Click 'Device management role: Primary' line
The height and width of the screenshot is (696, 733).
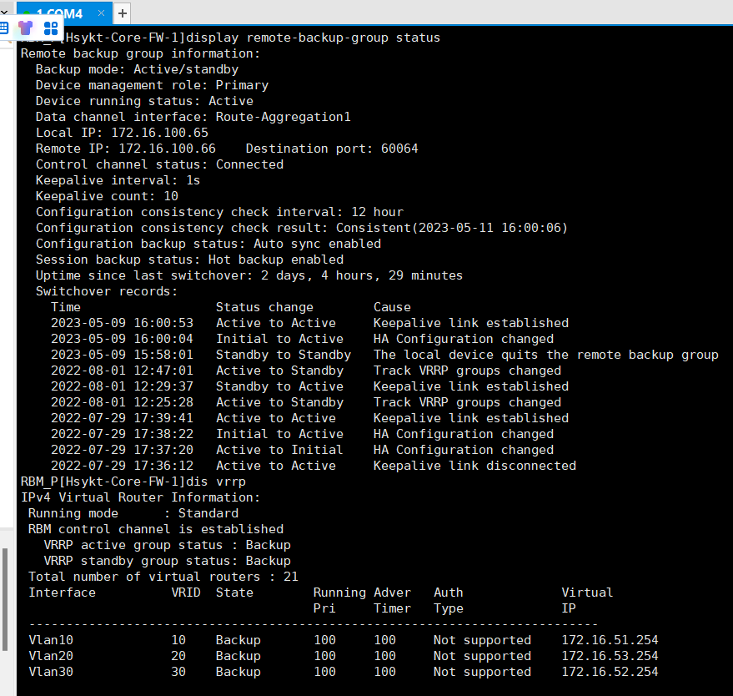pos(152,85)
